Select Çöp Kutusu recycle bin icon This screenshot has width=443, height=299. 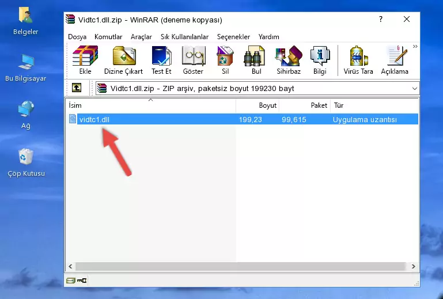pyautogui.click(x=26, y=163)
